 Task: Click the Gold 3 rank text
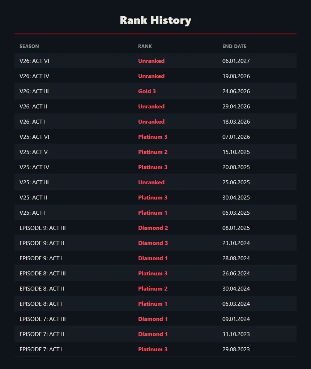pos(147,91)
